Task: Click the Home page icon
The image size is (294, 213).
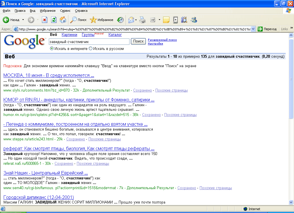Action: coord(63,20)
